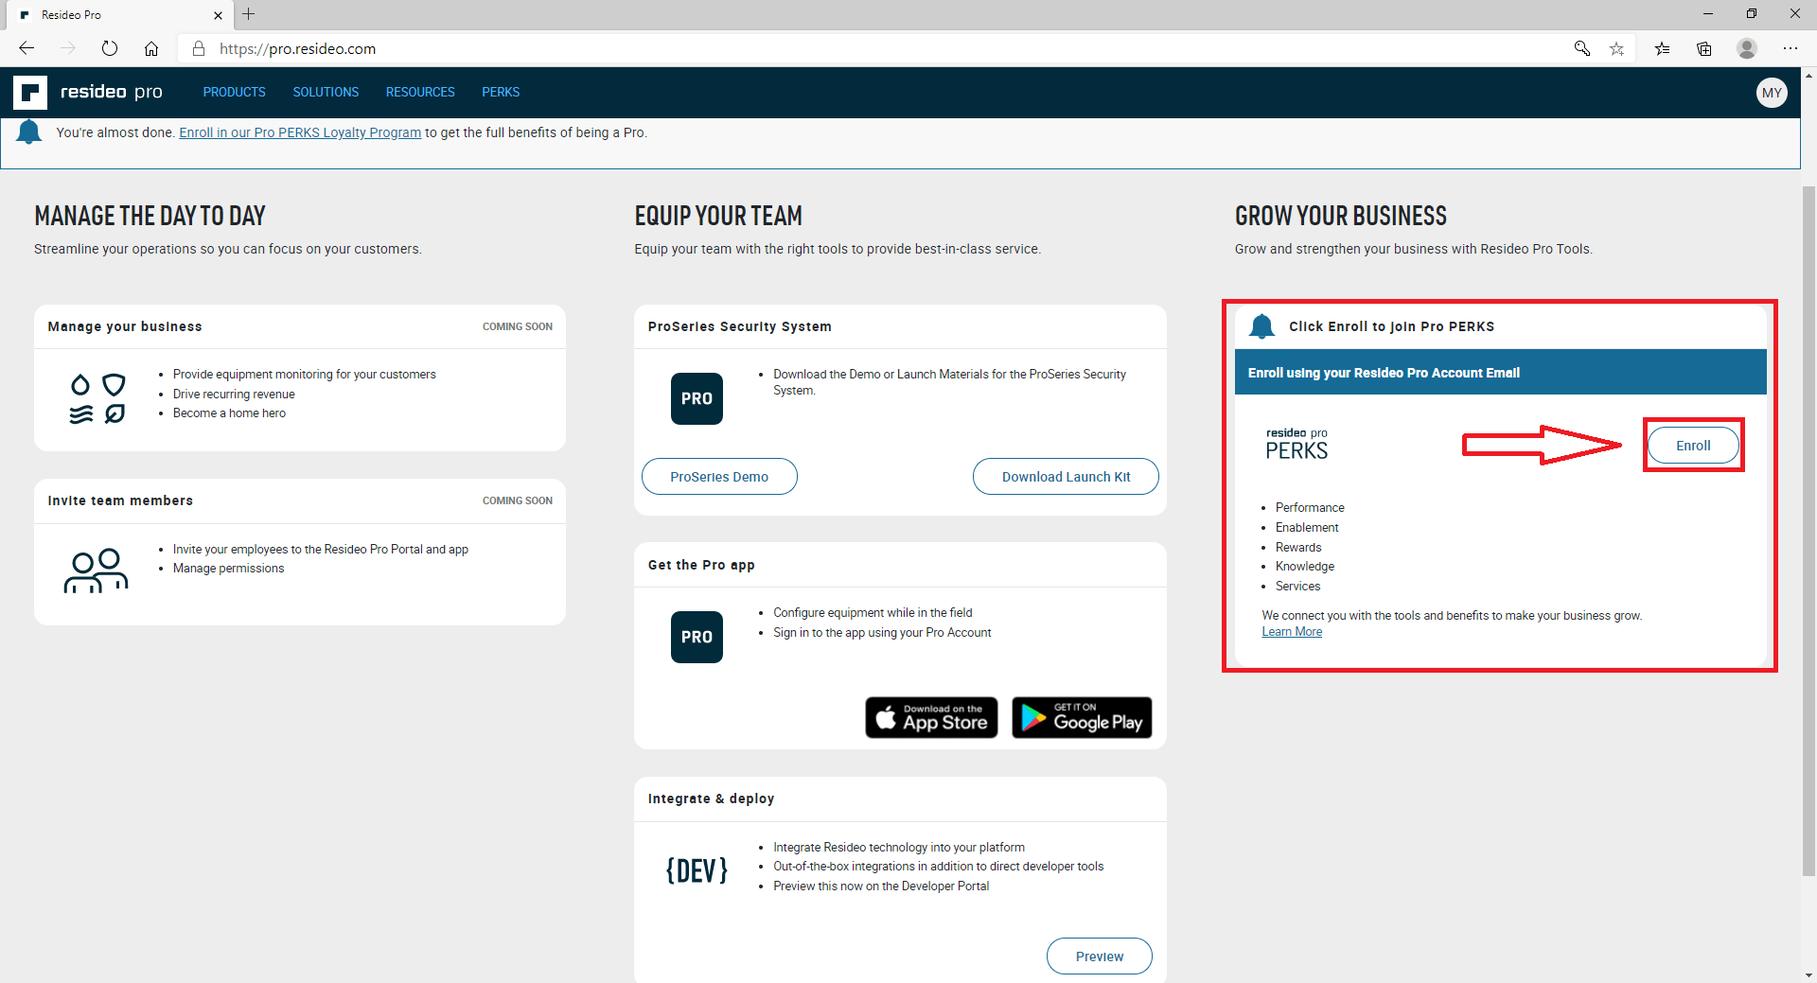Click the Manage your business icon
Viewport: 1817px width, 983px height.
(97, 398)
